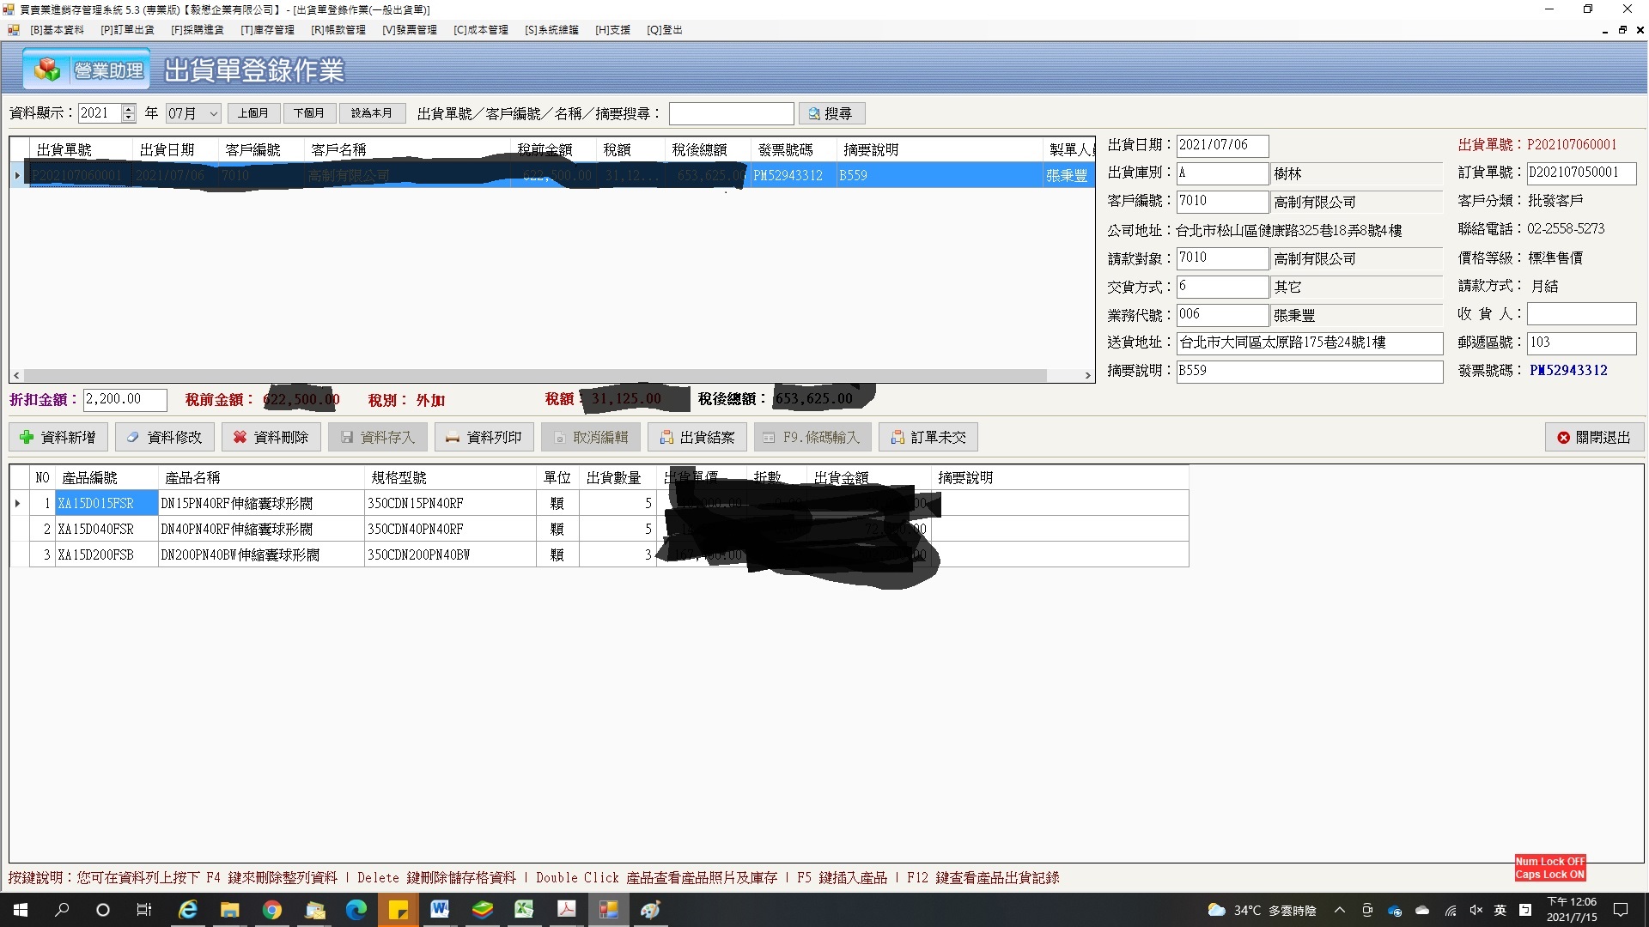Click the 資料新增 add record button

click(58, 438)
